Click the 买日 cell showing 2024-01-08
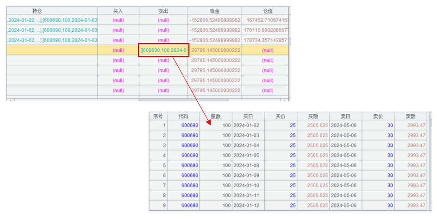This screenshot has height=219, width=437. coord(246,165)
